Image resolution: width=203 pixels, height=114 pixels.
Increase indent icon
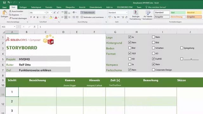77,17
